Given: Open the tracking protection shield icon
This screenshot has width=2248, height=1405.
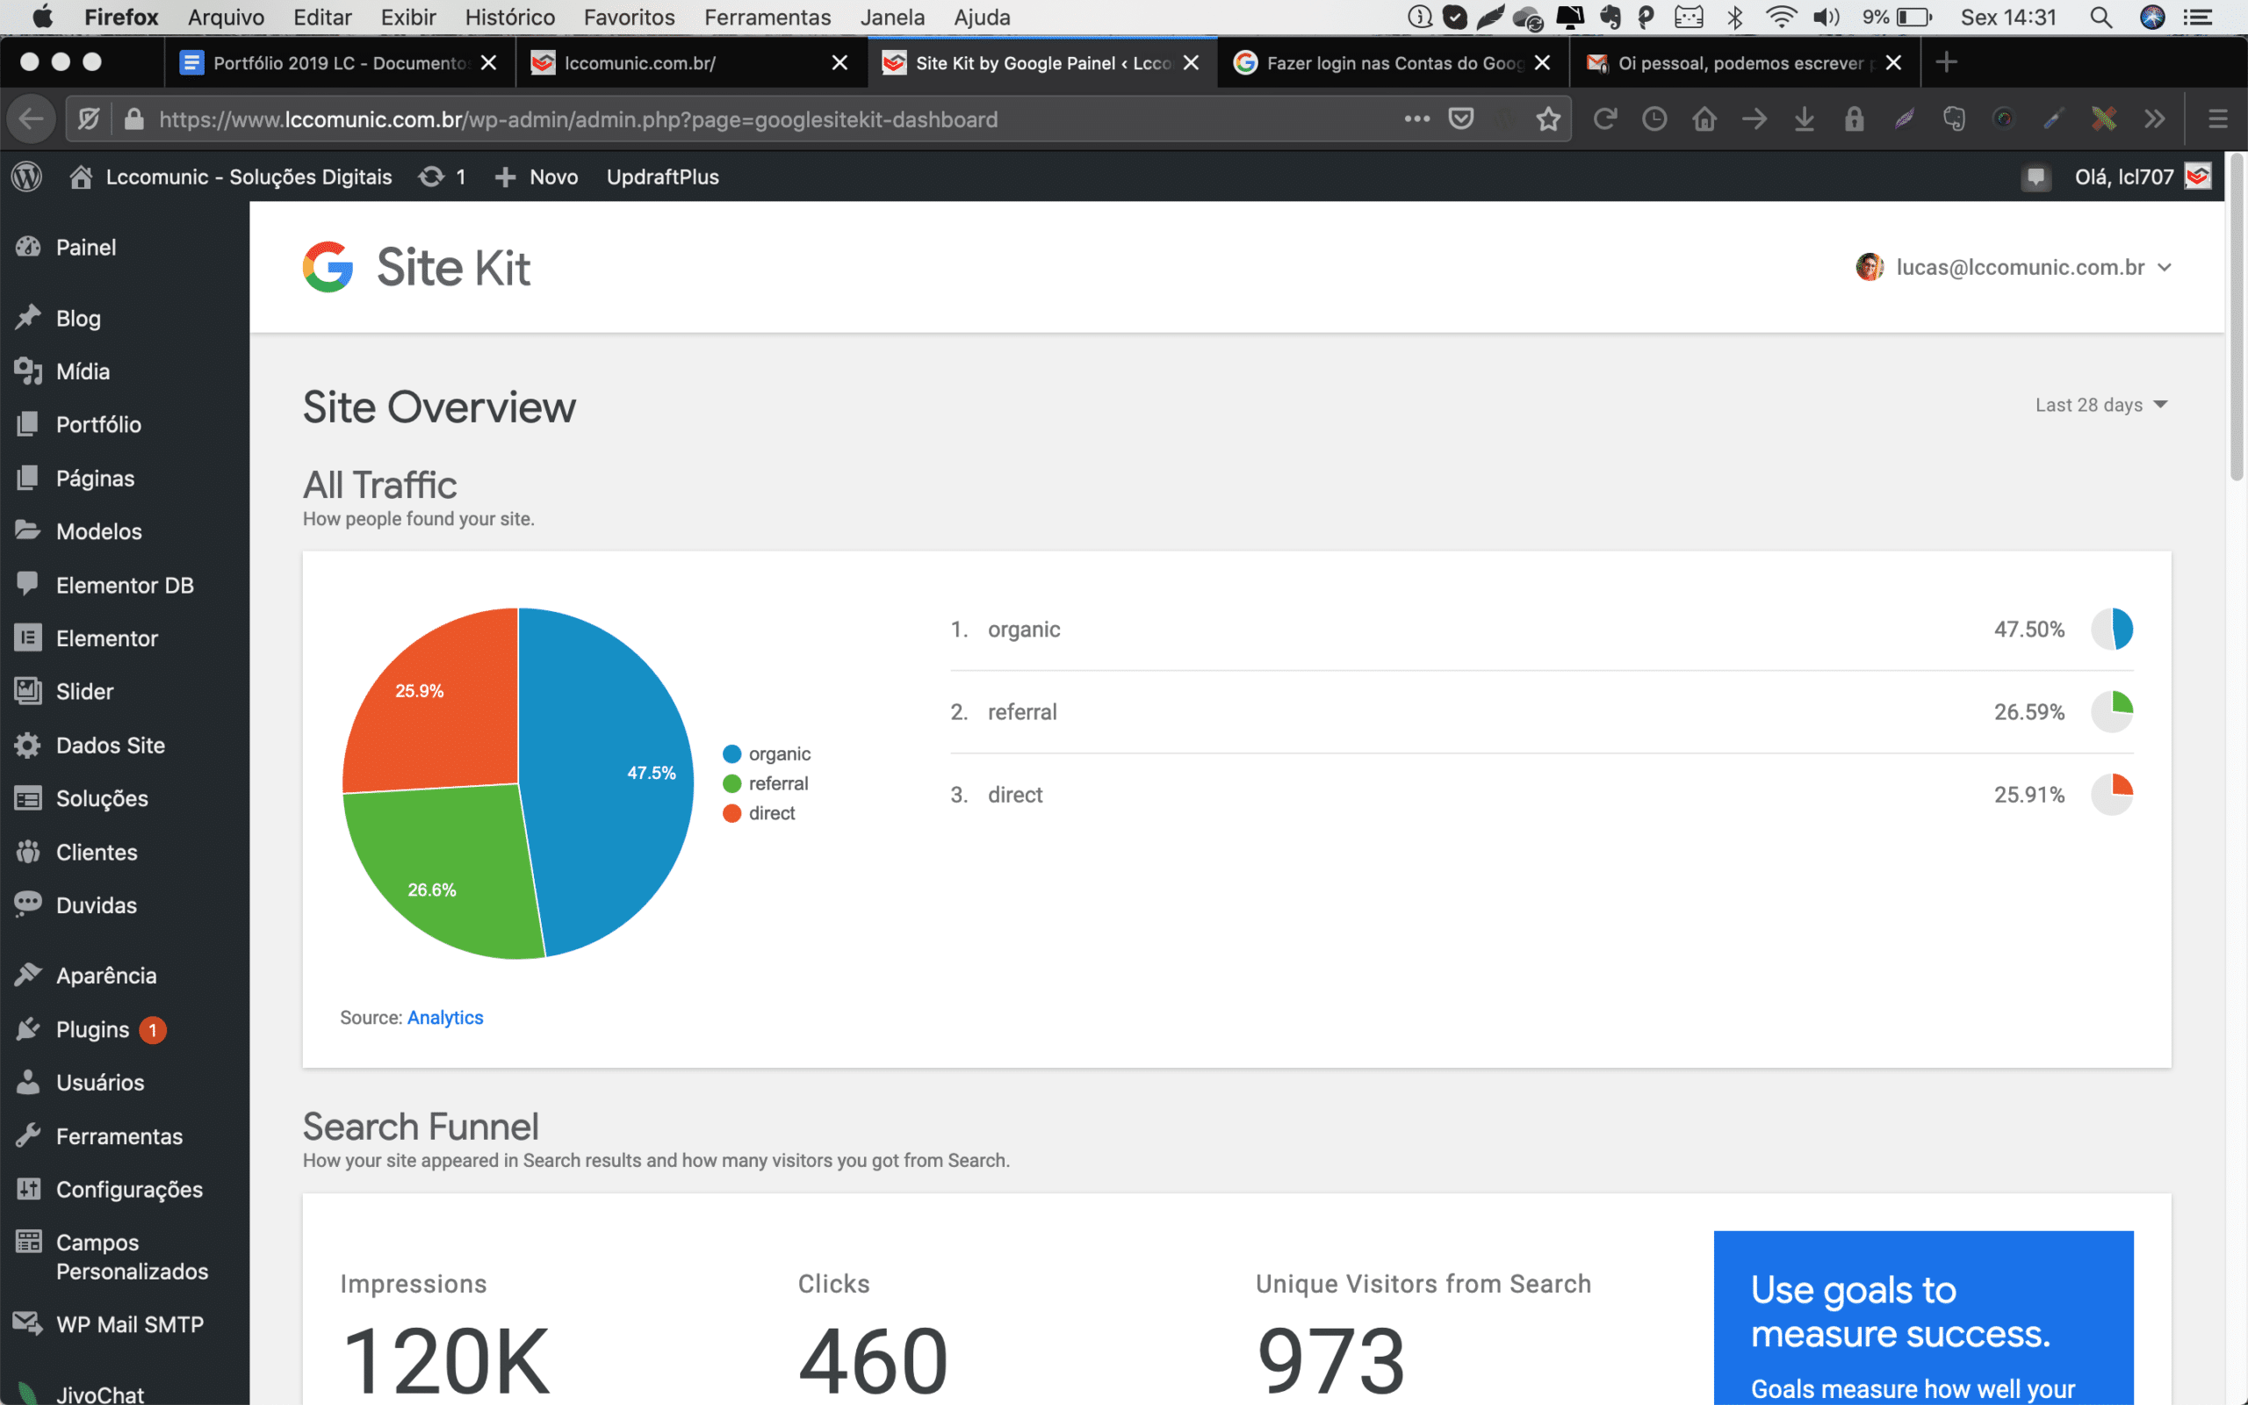Looking at the screenshot, I should tap(90, 119).
